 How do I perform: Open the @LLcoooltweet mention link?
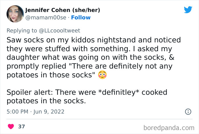click(61, 30)
